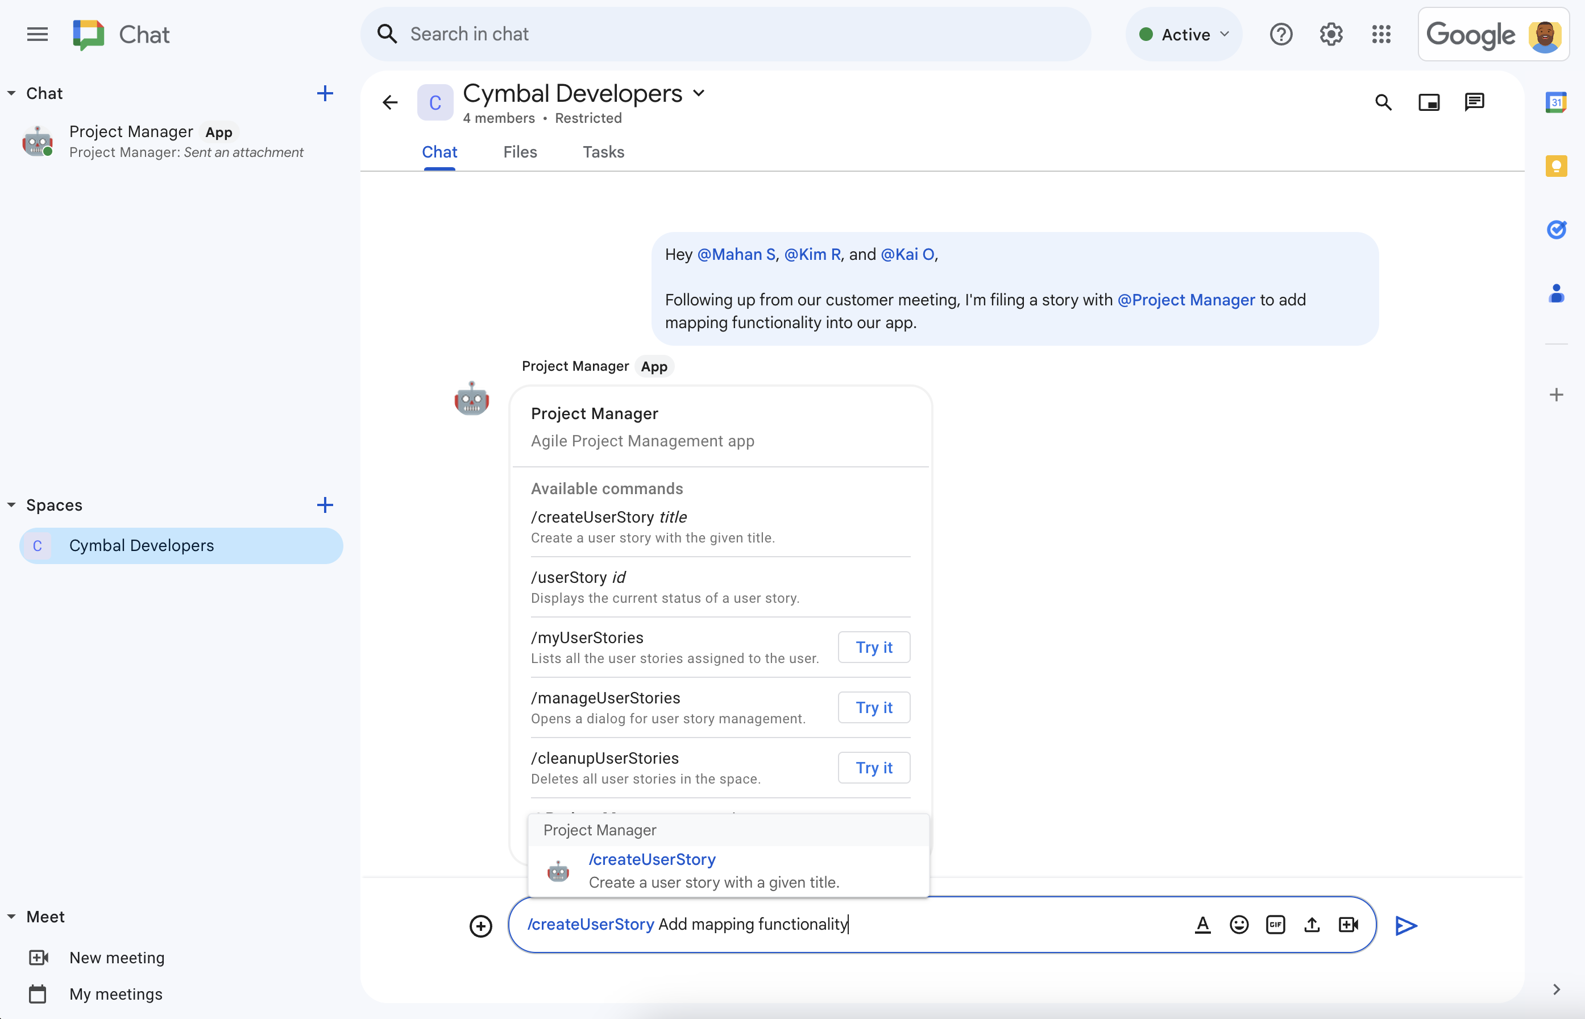Try the /myUserStories command

coord(873,647)
